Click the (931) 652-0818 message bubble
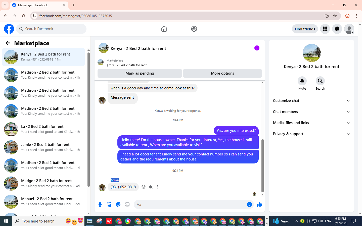 [x=123, y=187]
